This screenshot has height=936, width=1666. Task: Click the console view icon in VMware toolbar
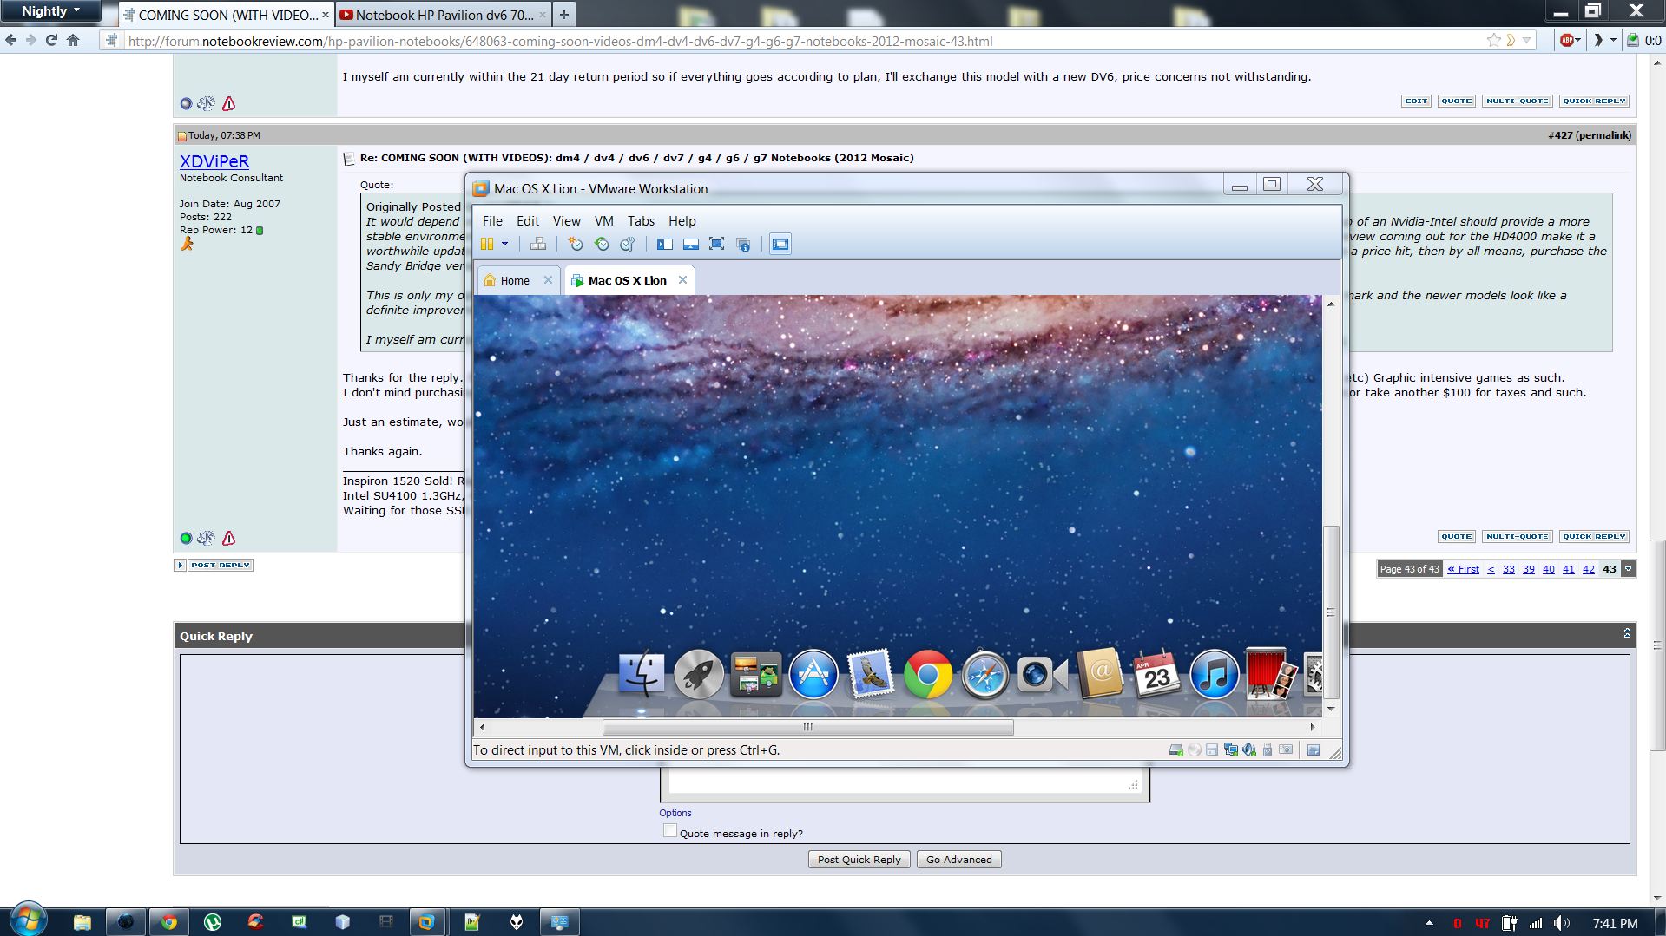pyautogui.click(x=780, y=245)
